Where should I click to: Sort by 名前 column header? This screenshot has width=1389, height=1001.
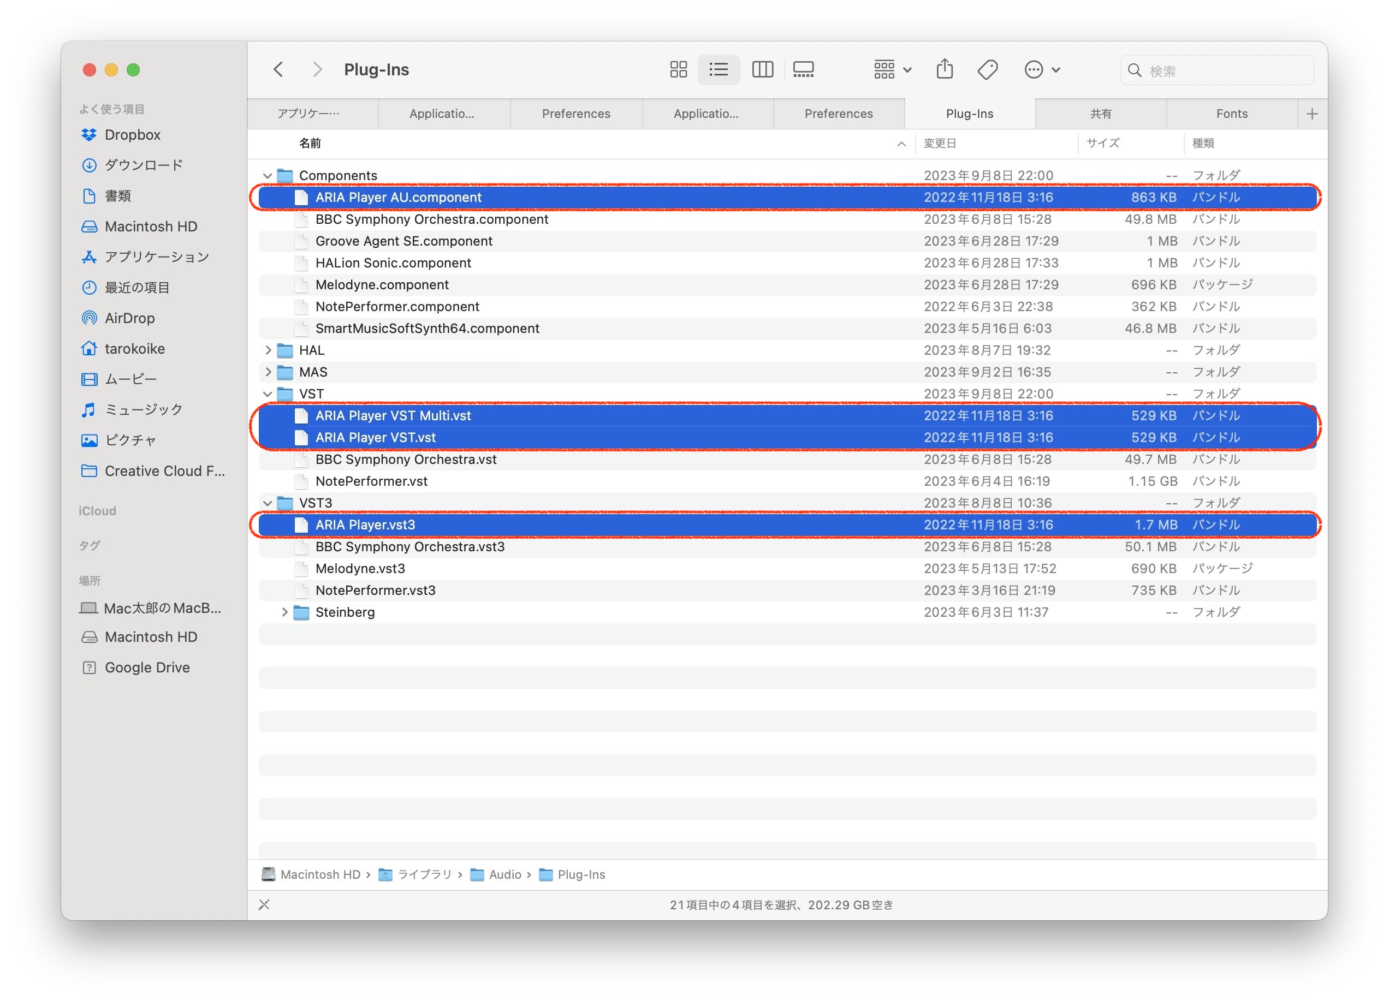309,143
